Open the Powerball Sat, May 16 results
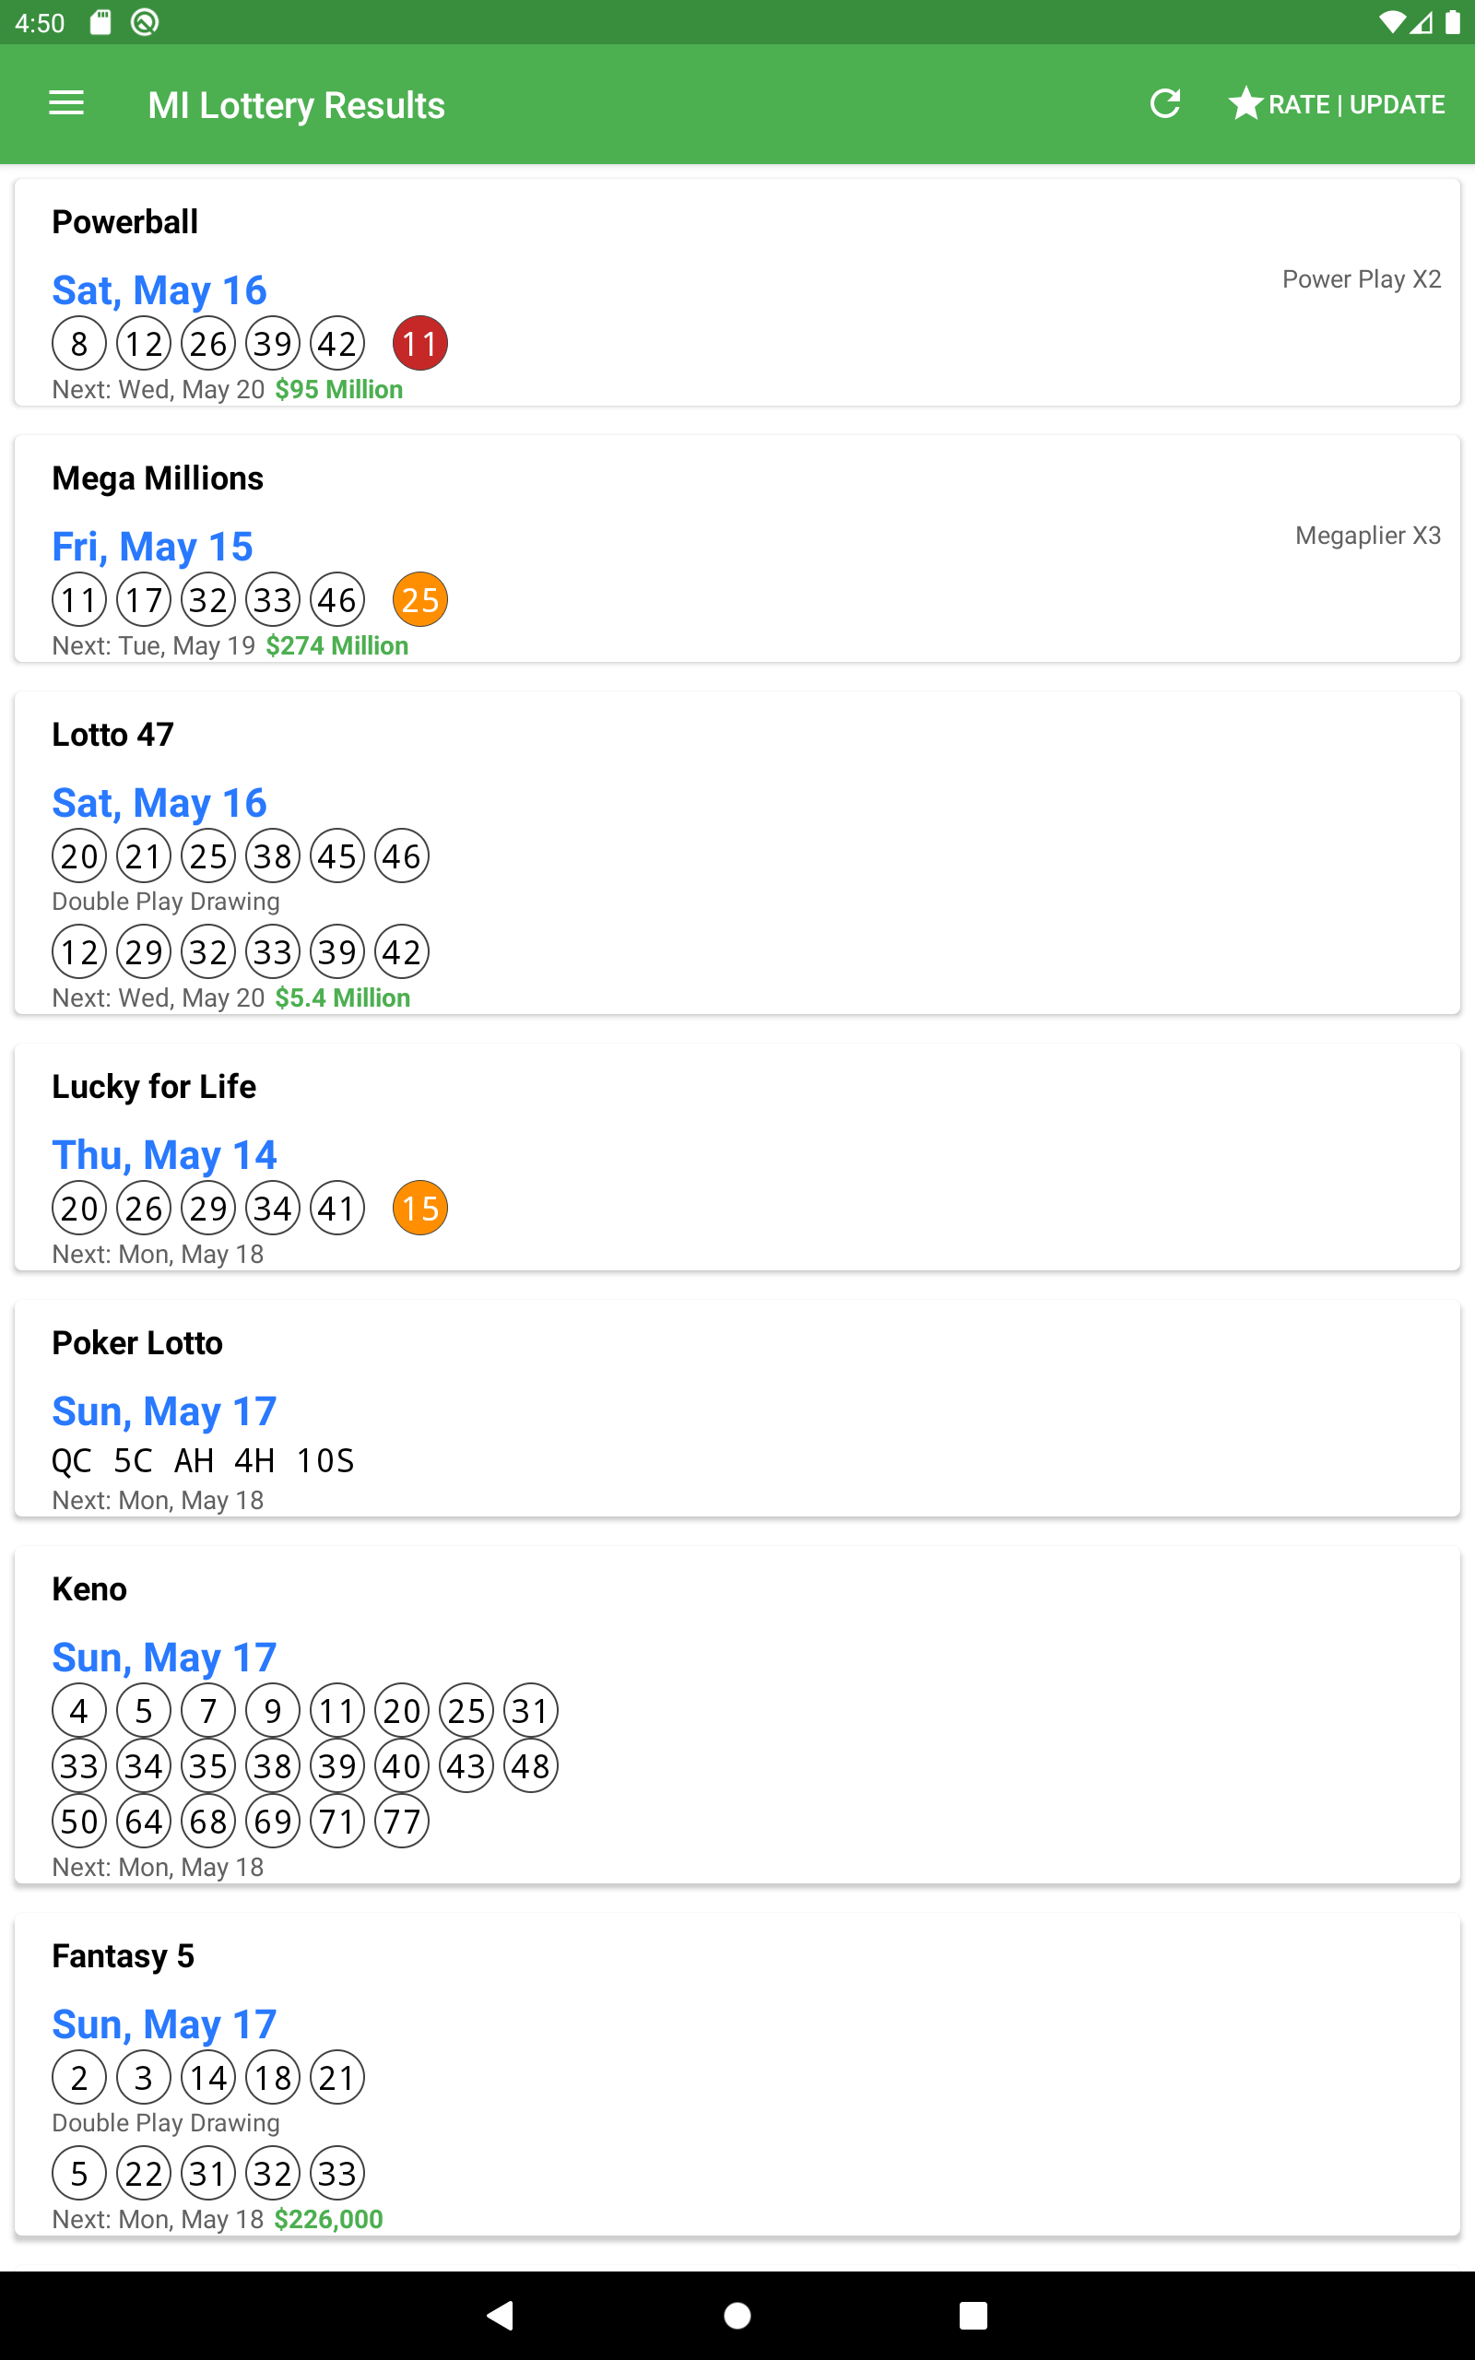Image resolution: width=1475 pixels, height=2360 pixels. 159,289
